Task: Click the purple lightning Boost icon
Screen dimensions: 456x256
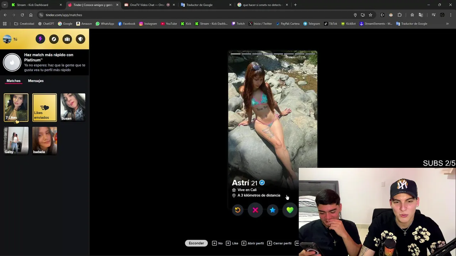Action: tap(40, 39)
